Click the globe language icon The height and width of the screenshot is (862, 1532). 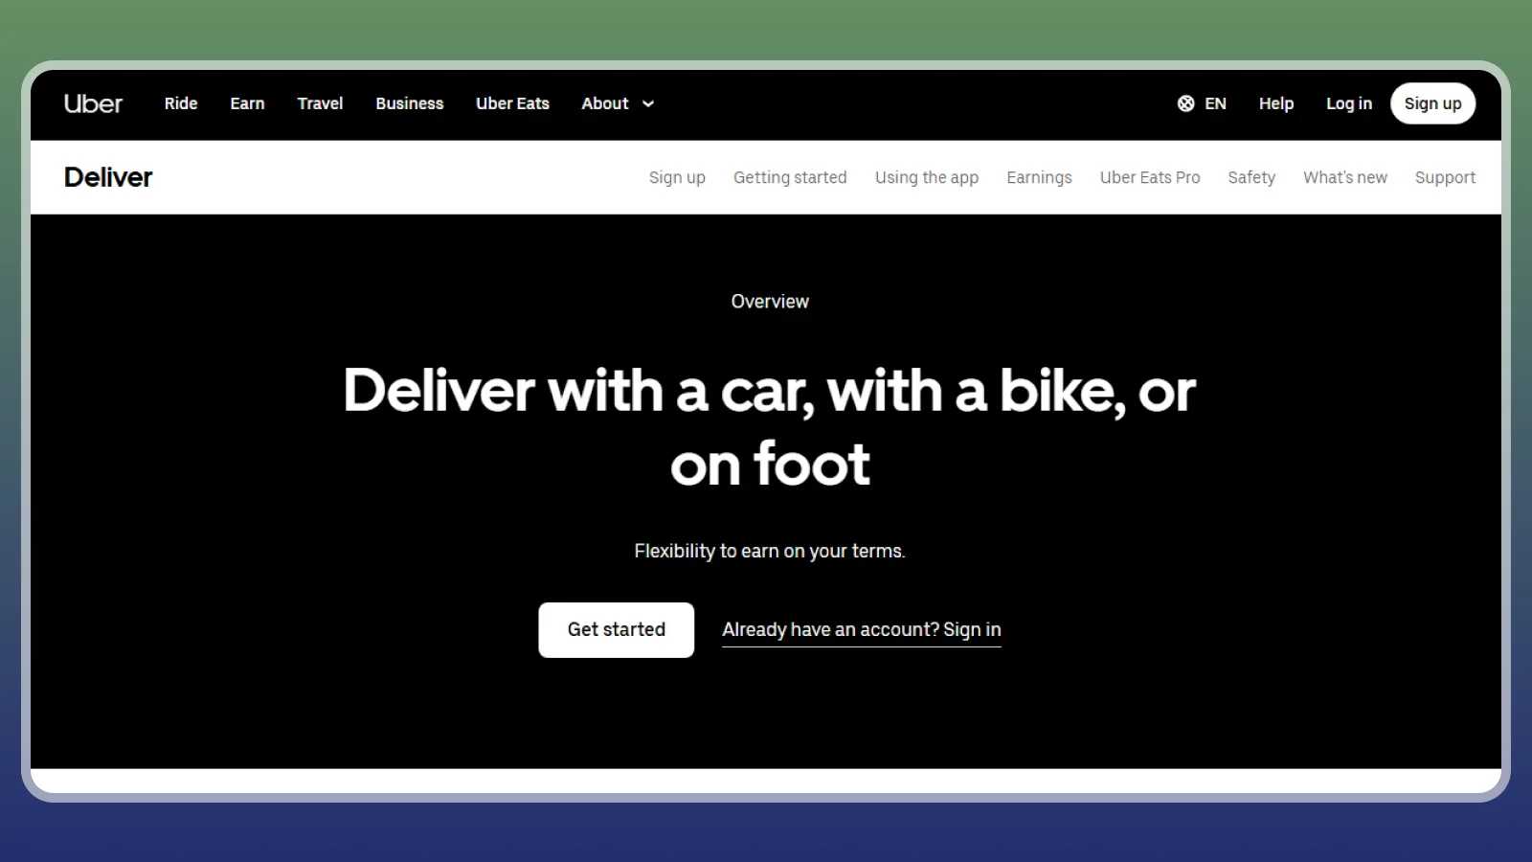click(1185, 103)
